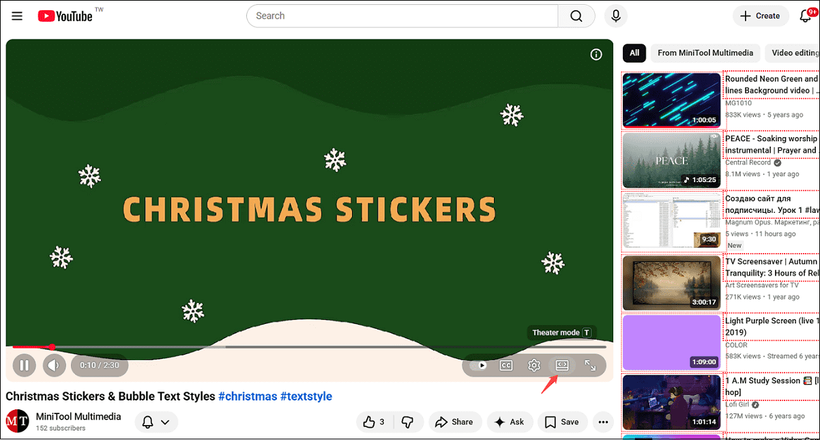Click the video info icon in the player
This screenshot has height=440, width=820.
click(596, 55)
